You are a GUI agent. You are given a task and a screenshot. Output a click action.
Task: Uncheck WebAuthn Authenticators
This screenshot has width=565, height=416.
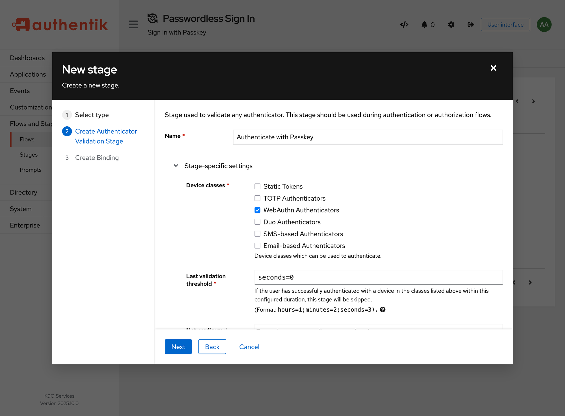[257, 210]
